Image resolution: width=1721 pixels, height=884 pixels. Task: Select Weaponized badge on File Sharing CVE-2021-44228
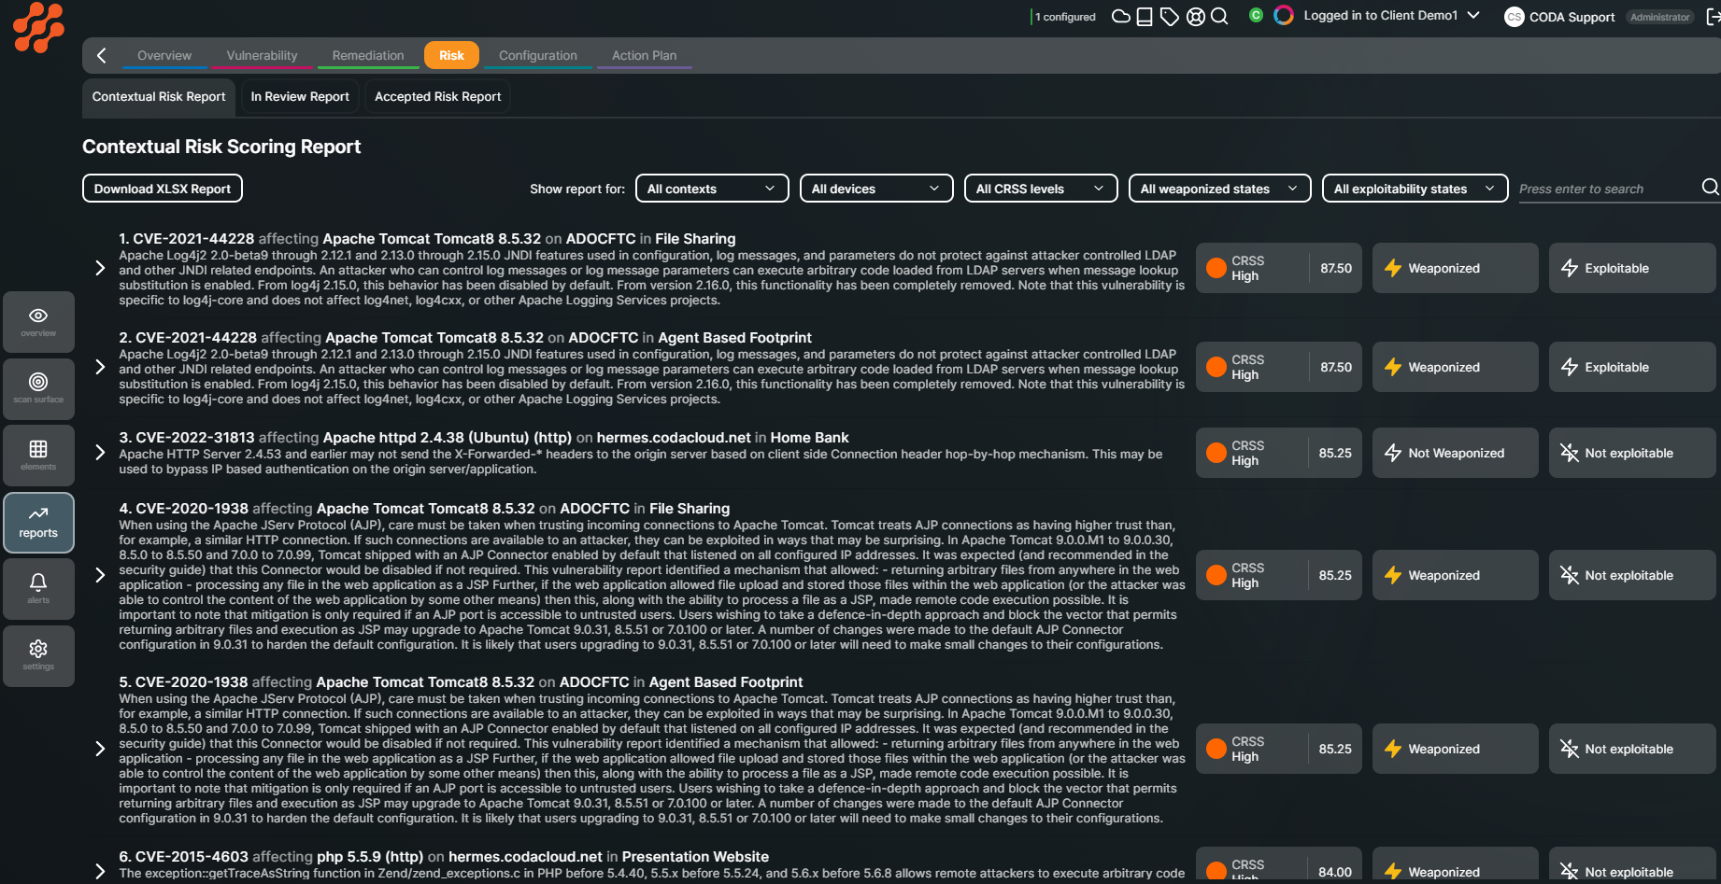click(x=1455, y=268)
